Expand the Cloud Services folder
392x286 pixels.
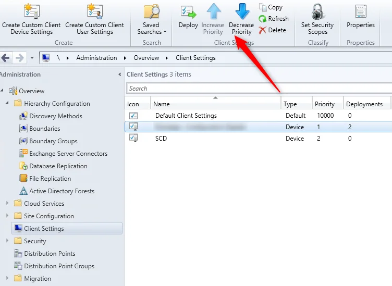pos(7,203)
